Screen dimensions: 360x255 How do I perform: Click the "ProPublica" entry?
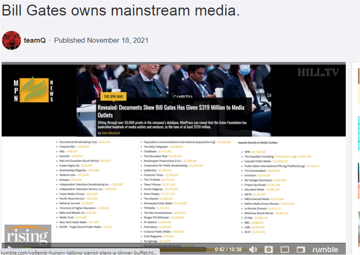point(158,227)
